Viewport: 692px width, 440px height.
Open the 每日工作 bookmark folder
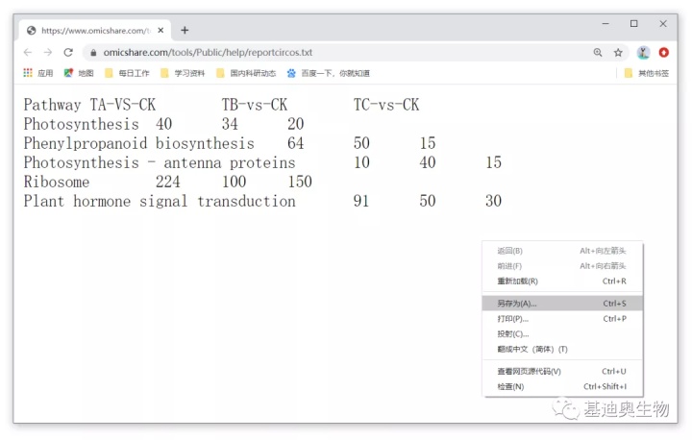point(127,73)
